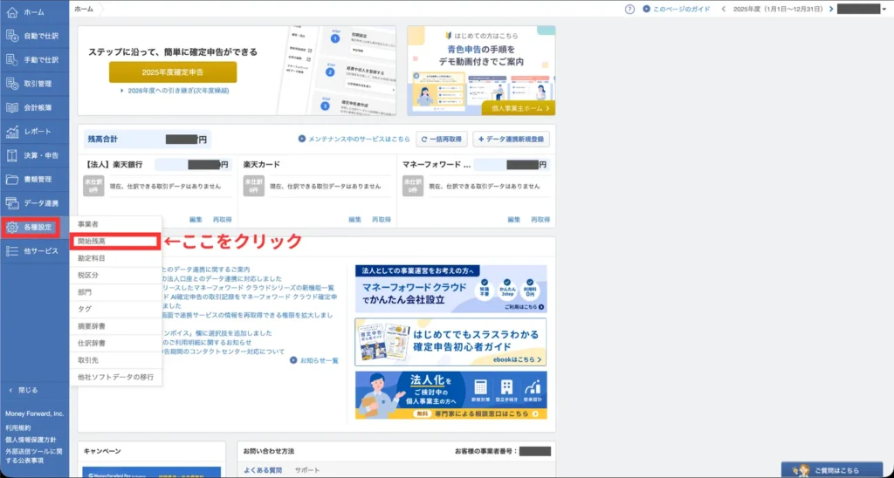The image size is (894, 478).
Task: Choose 部門 from settings submenu
Action: 116,292
